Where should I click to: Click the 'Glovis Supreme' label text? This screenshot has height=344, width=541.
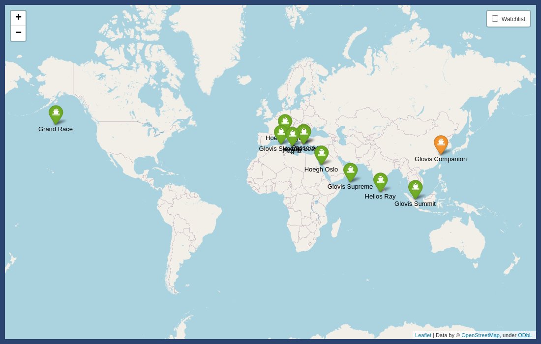click(350, 186)
